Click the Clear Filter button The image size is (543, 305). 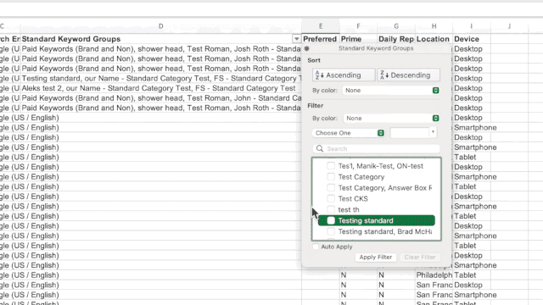coord(420,257)
